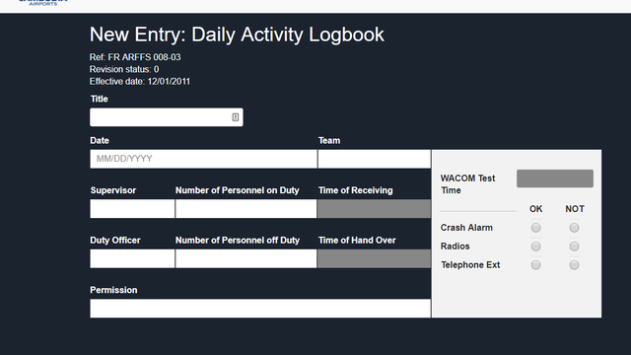Click the Team input field
Image resolution: width=631 pixels, height=355 pixels.
click(375, 159)
